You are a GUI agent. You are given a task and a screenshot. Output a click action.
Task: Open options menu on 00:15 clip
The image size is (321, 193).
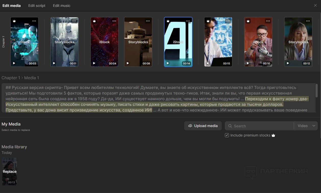coord(228,21)
